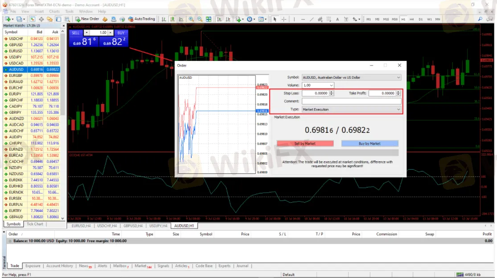Click the New Order toolbar button
Viewport: 497px width, 280px height.
87,19
